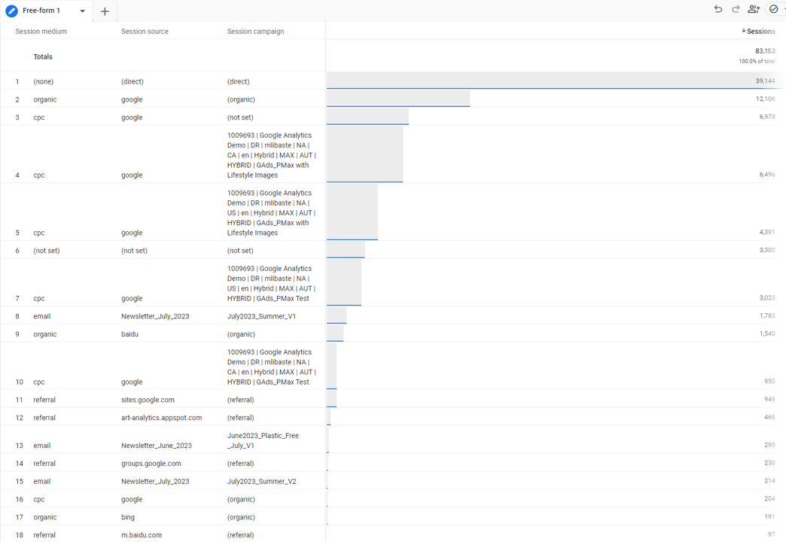Click the Session source column header
This screenshot has width=786, height=542.
pyautogui.click(x=145, y=32)
